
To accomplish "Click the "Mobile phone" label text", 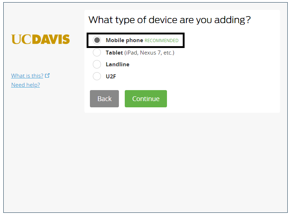I will pos(124,40).
